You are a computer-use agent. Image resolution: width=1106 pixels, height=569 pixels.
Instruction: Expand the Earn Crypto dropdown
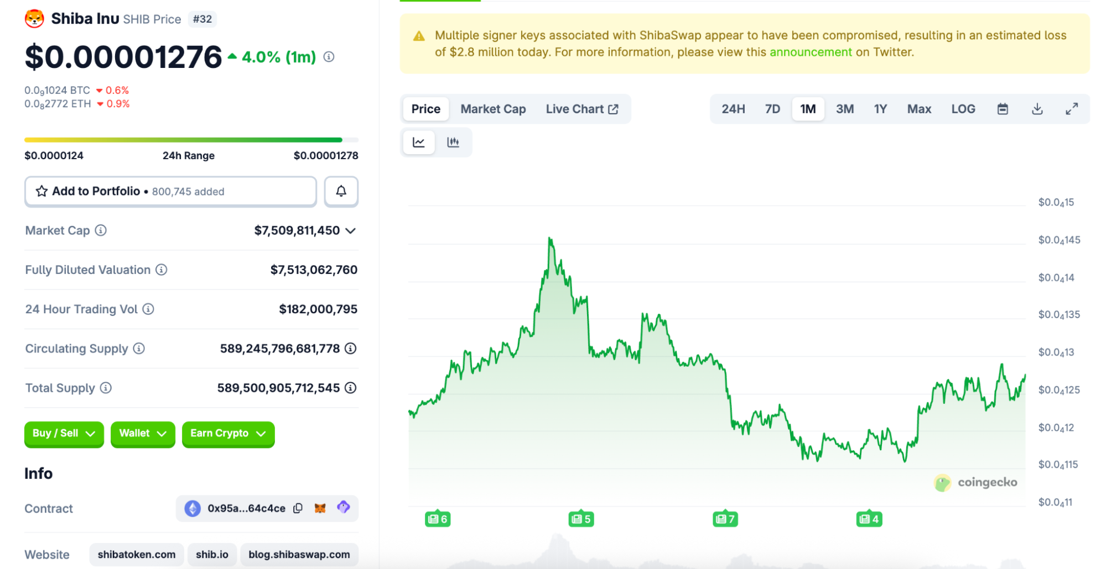tap(228, 434)
